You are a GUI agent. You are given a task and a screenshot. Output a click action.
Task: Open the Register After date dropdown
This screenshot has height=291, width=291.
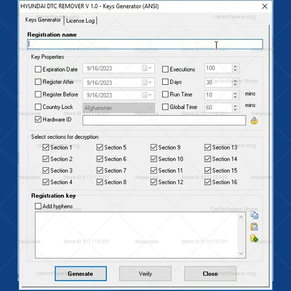pos(147,82)
